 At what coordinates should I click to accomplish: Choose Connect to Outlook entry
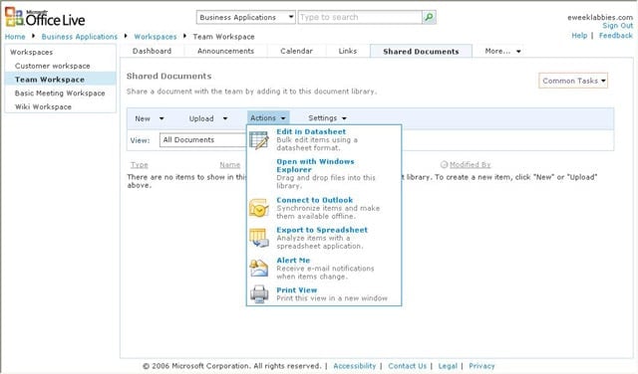click(x=324, y=208)
